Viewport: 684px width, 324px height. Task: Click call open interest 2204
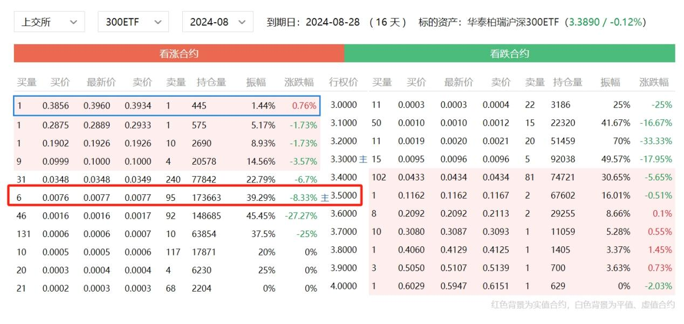pos(202,288)
